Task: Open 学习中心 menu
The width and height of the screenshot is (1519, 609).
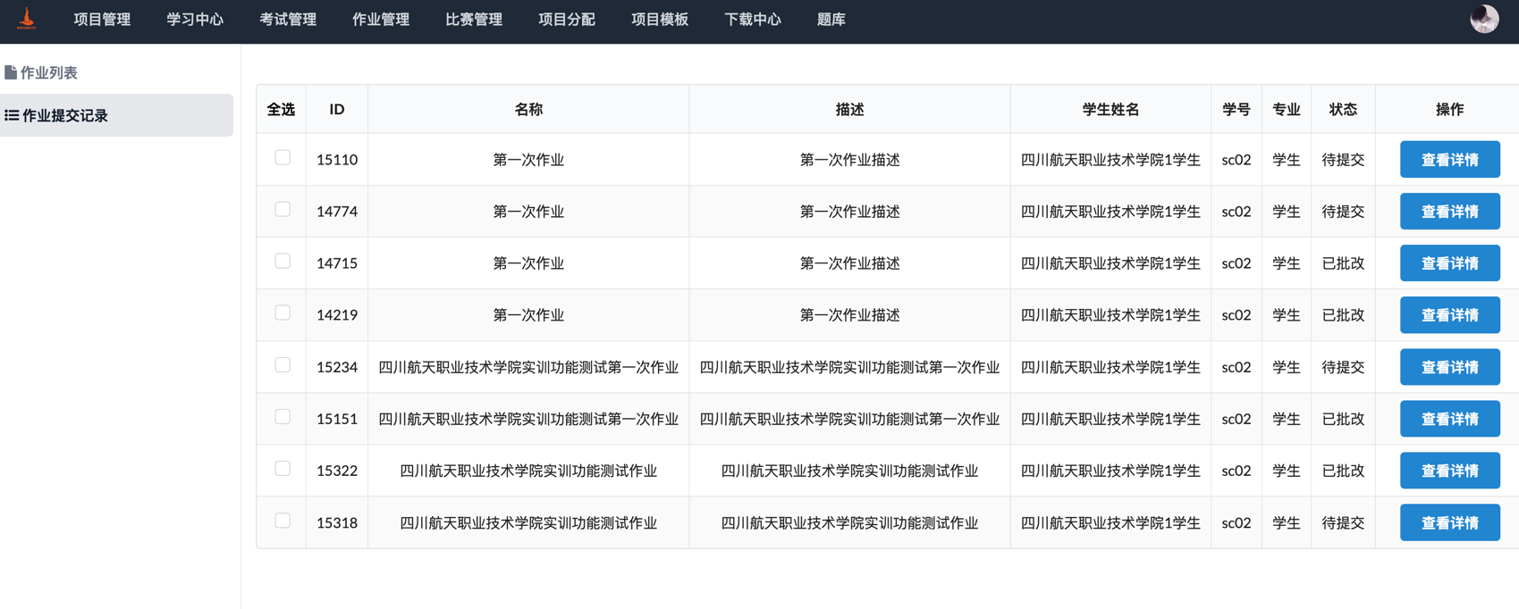Action: (195, 20)
